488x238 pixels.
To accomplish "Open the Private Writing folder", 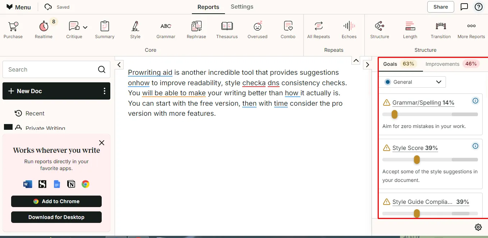I will click(x=40, y=128).
